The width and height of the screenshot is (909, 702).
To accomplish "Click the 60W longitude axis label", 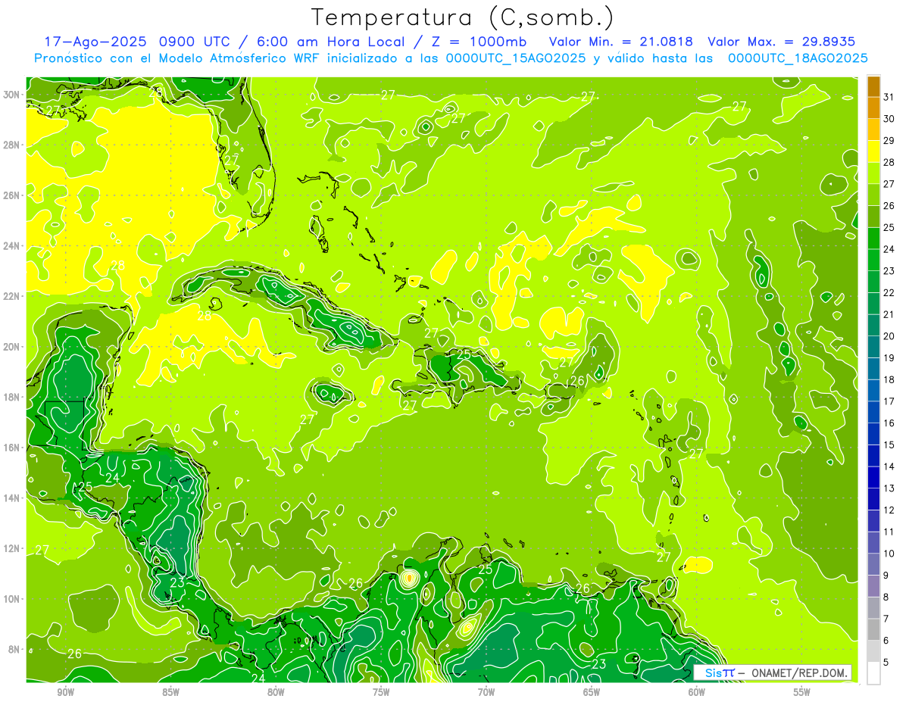I will (x=697, y=693).
